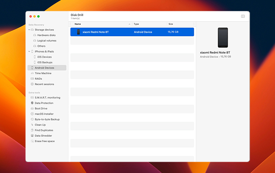Click the green full screen button
The width and height of the screenshot is (275, 173).
tap(38, 16)
